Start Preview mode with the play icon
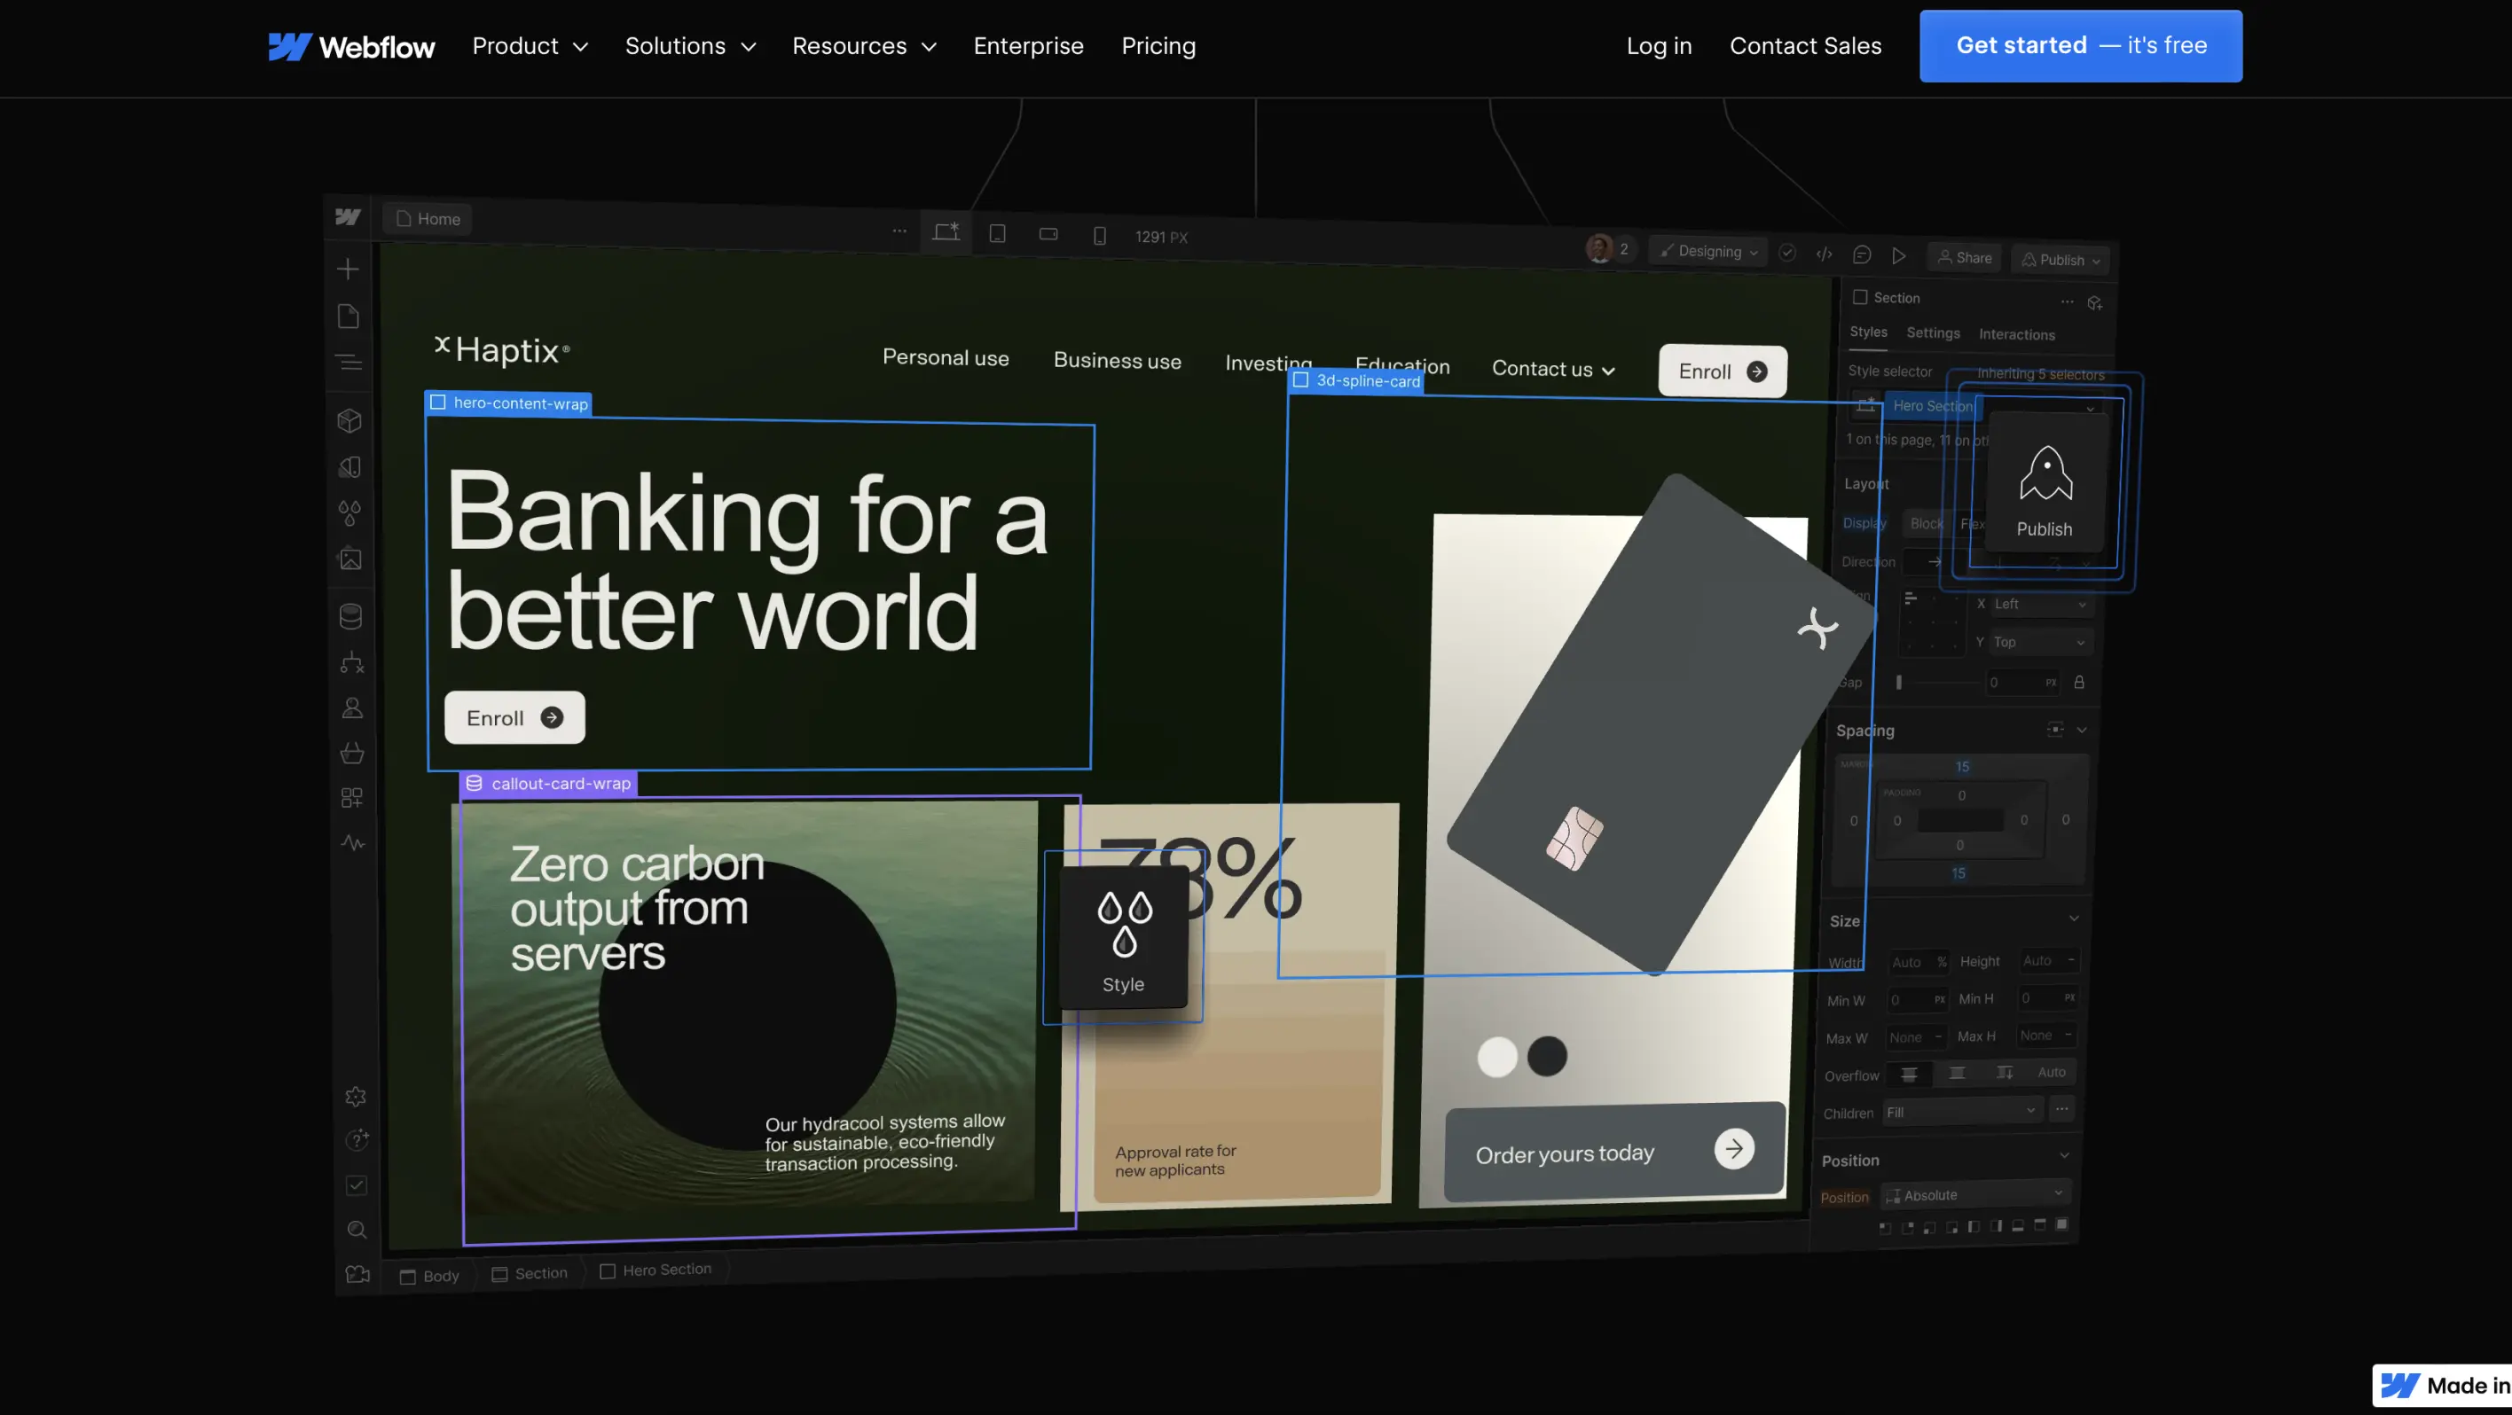 (x=1900, y=255)
